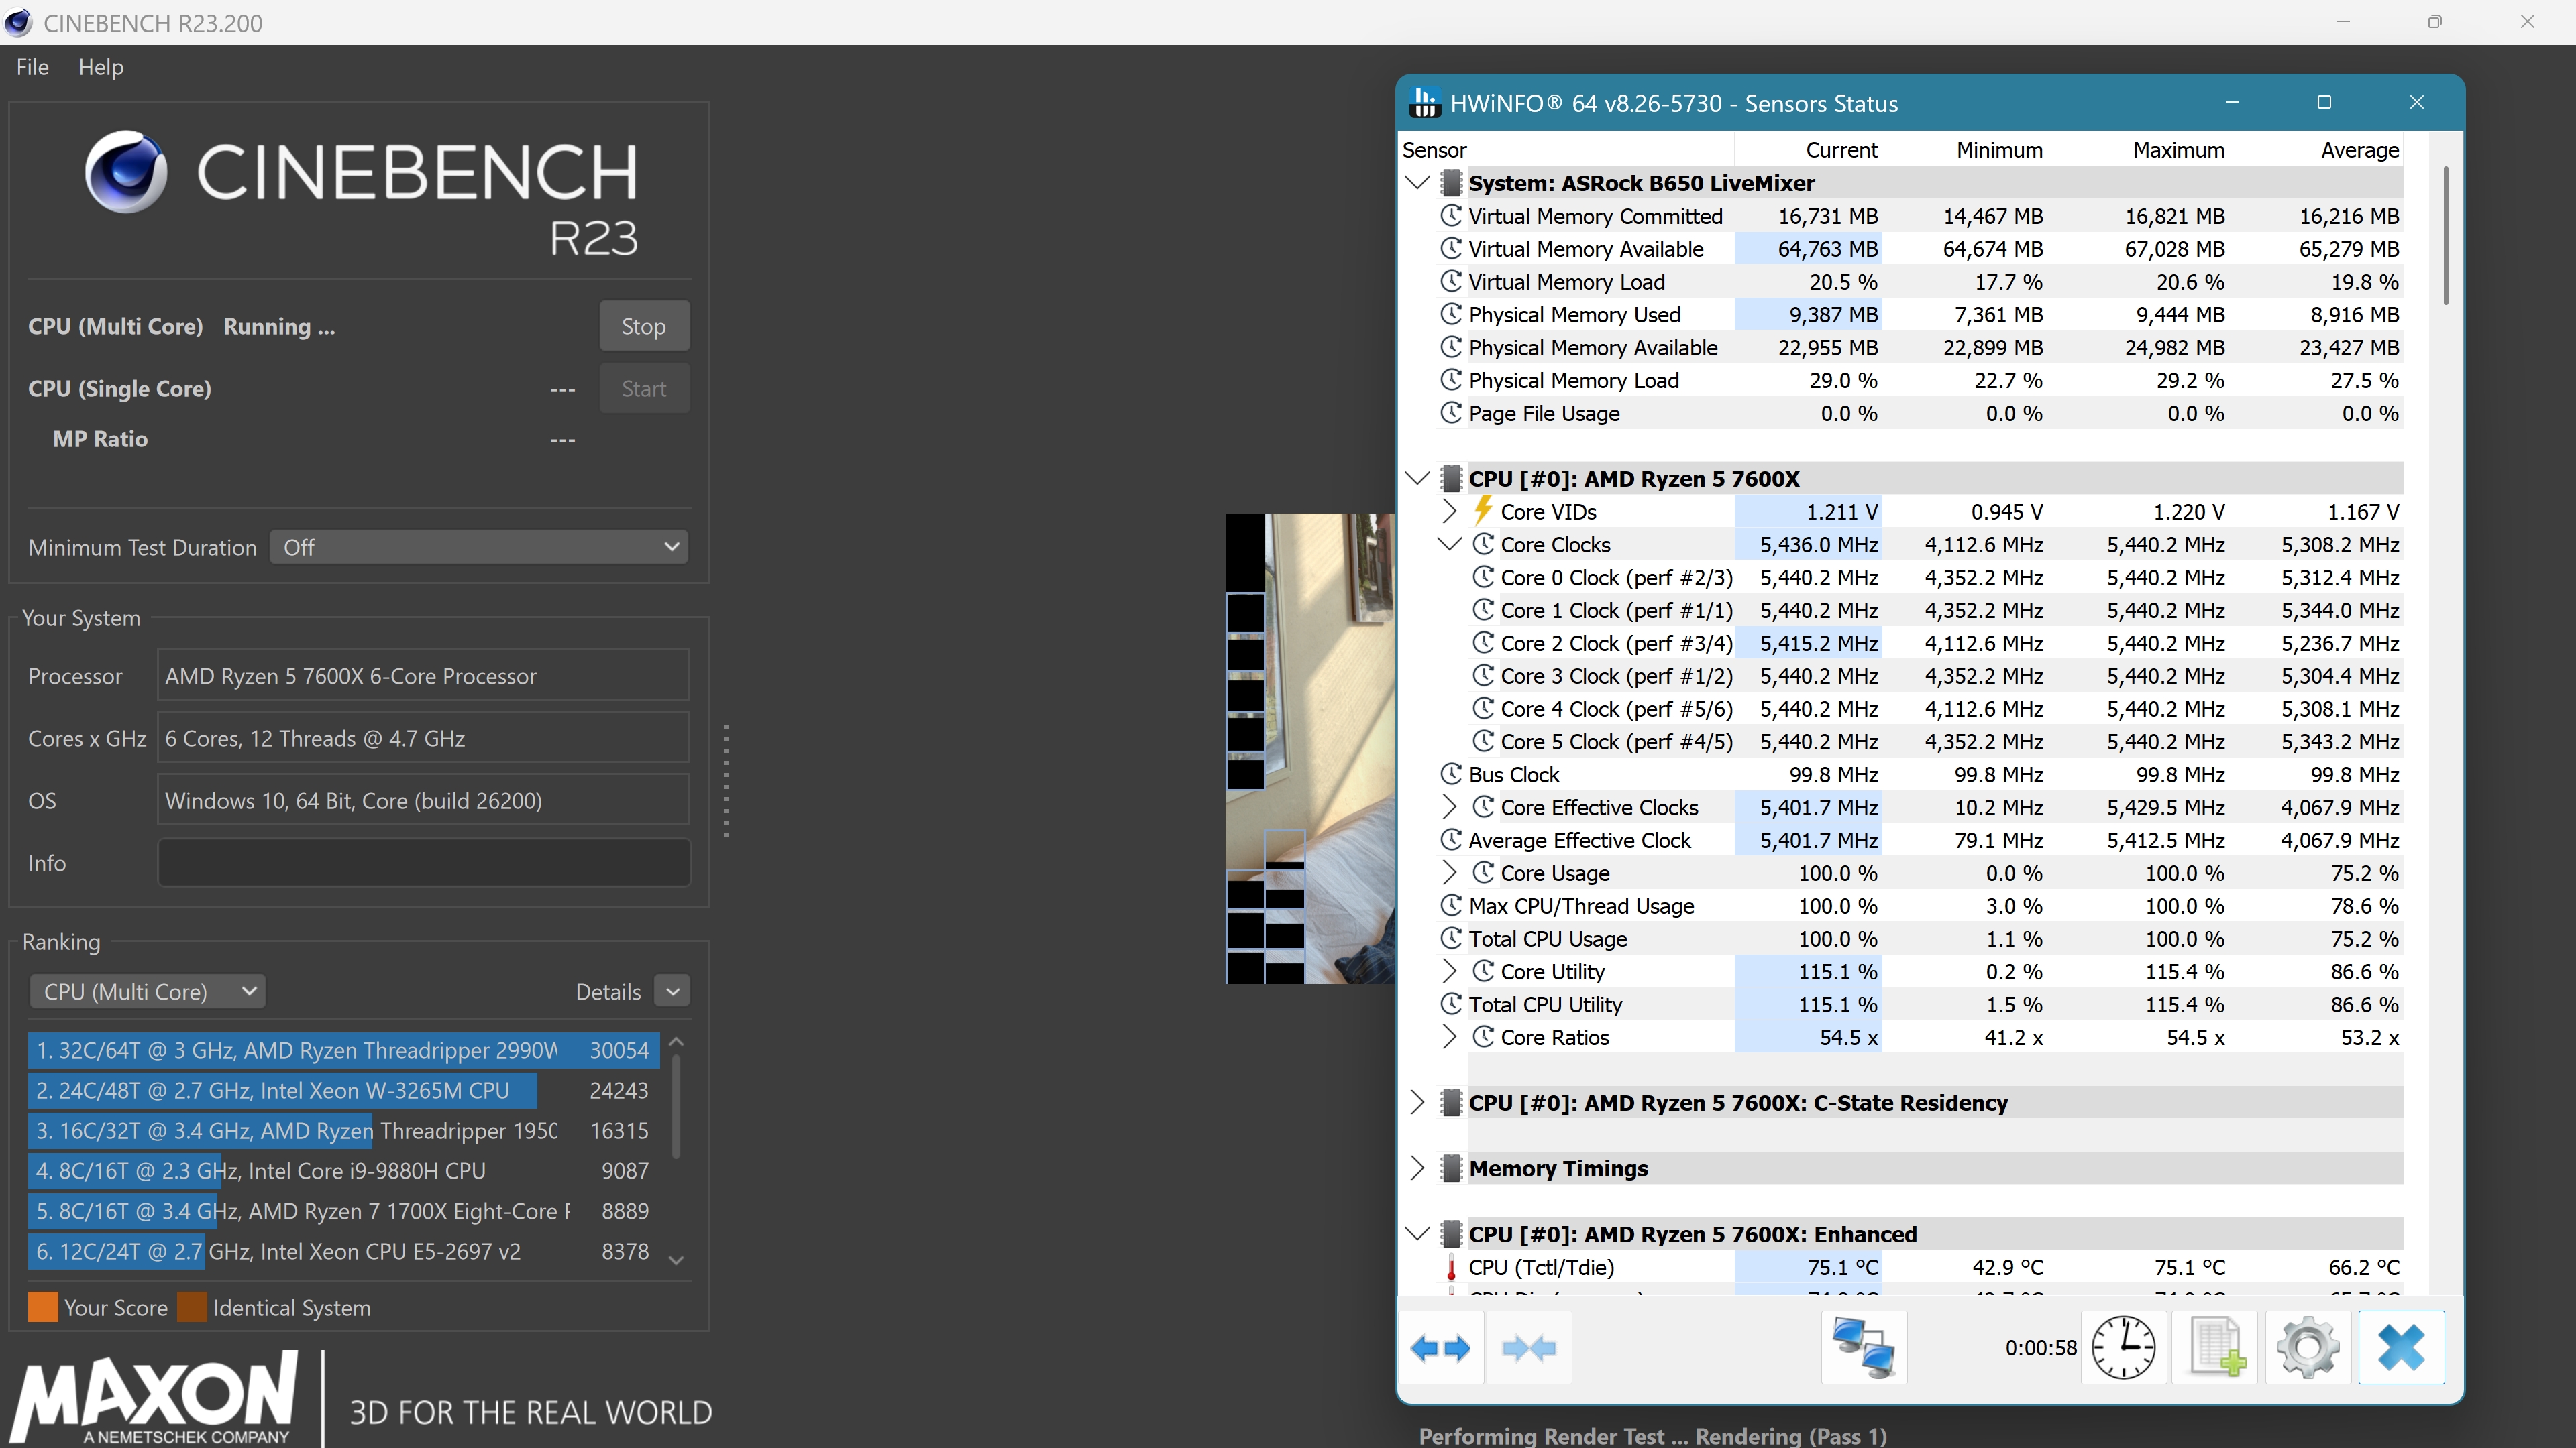The height and width of the screenshot is (1448, 2576).
Task: Click the clock reset timer icon
Action: pos(2123,1348)
